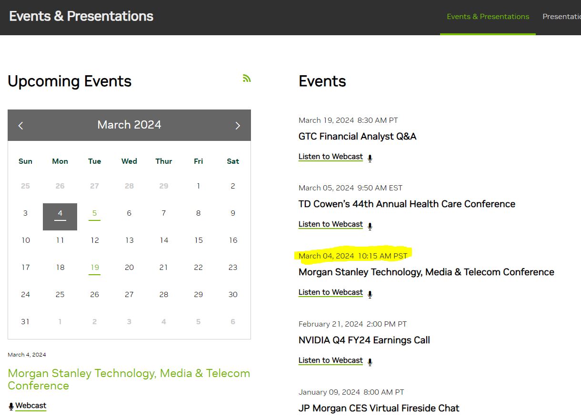Open Listen to Webcast for NVIDIA Earnings Call
Screen dimensions: 581x418
tap(331, 360)
